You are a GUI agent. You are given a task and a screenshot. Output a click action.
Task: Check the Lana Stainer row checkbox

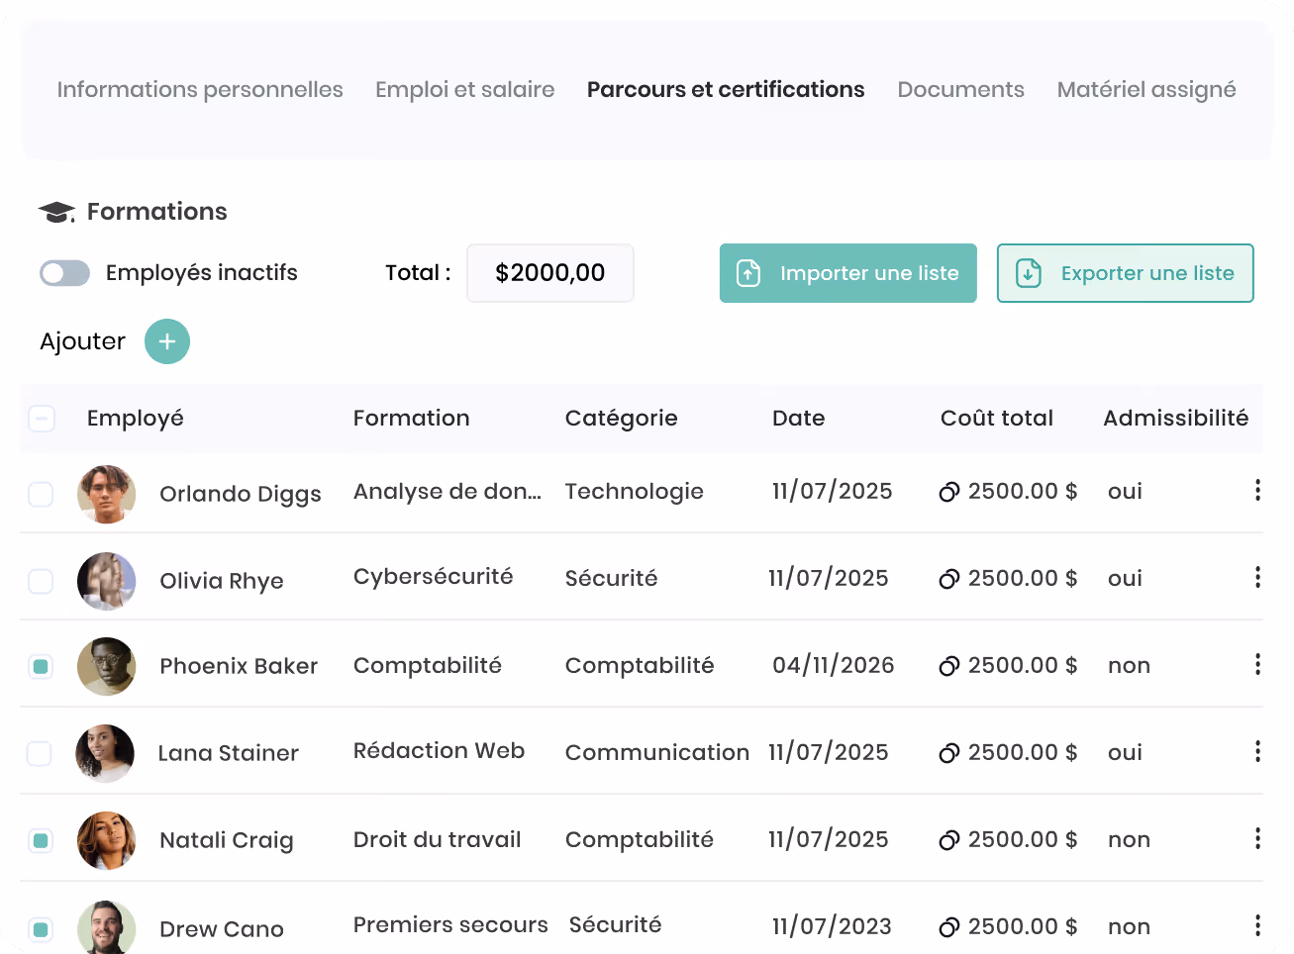point(39,753)
